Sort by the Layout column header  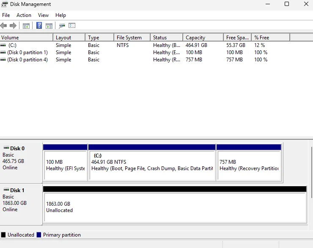point(69,38)
